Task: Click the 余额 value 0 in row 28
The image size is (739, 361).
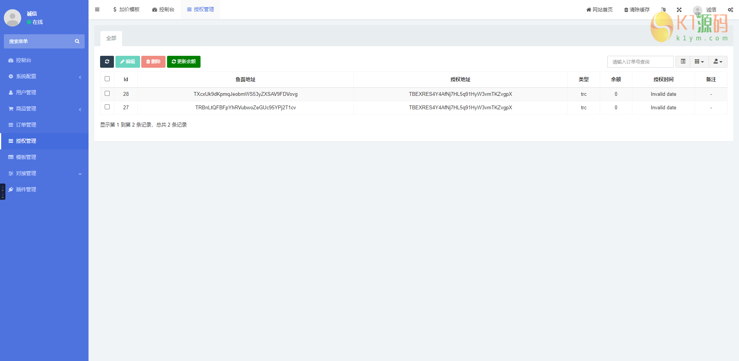Action: click(616, 94)
